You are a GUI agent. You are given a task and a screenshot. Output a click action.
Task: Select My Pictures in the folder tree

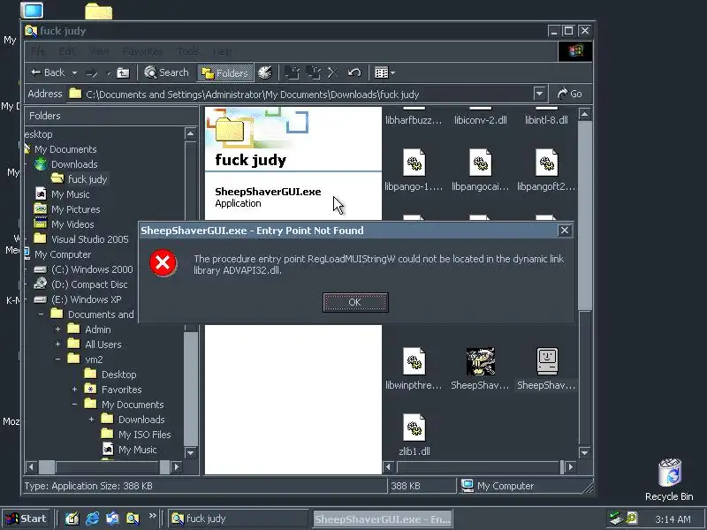tap(75, 209)
